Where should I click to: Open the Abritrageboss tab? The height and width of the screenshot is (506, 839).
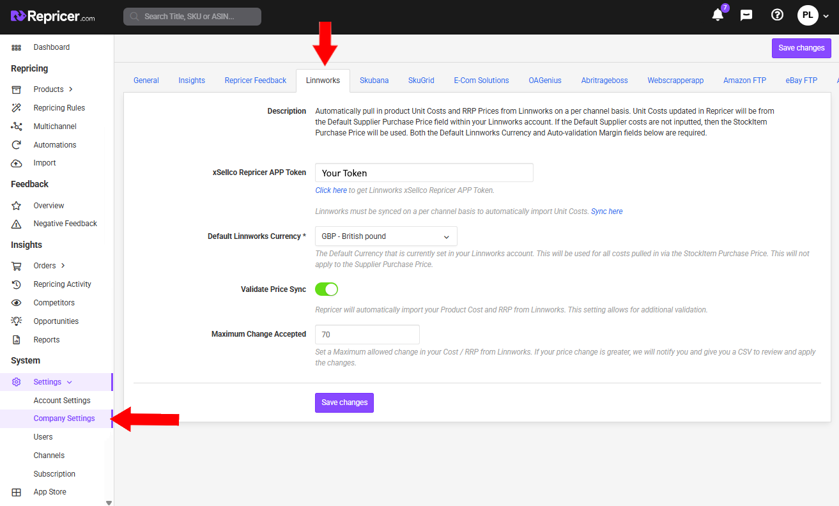[604, 80]
